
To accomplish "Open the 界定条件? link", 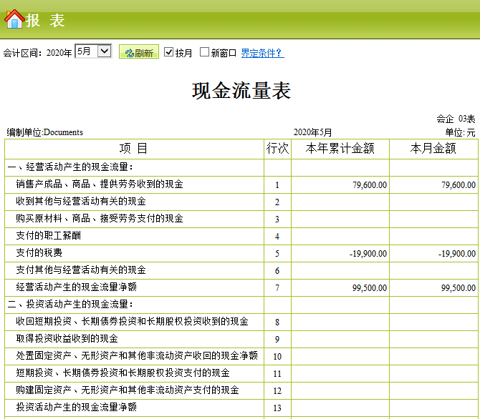I will pos(262,53).
